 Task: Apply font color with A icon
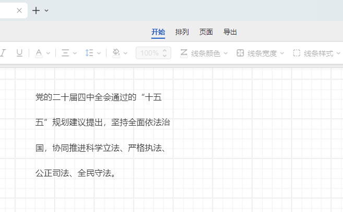[x=39, y=53]
